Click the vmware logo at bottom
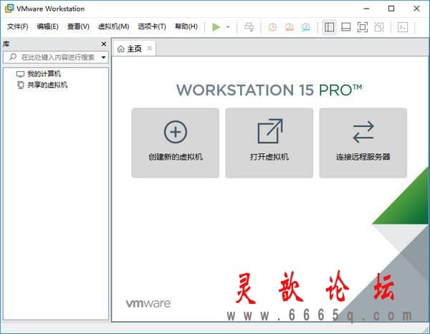This screenshot has width=430, height=334. coord(148,303)
